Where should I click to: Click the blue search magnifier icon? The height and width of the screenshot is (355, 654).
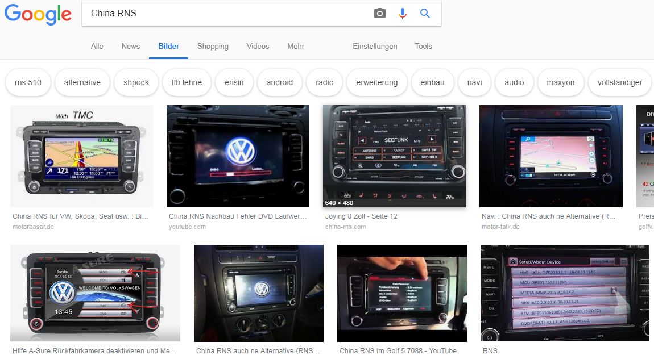pos(425,14)
